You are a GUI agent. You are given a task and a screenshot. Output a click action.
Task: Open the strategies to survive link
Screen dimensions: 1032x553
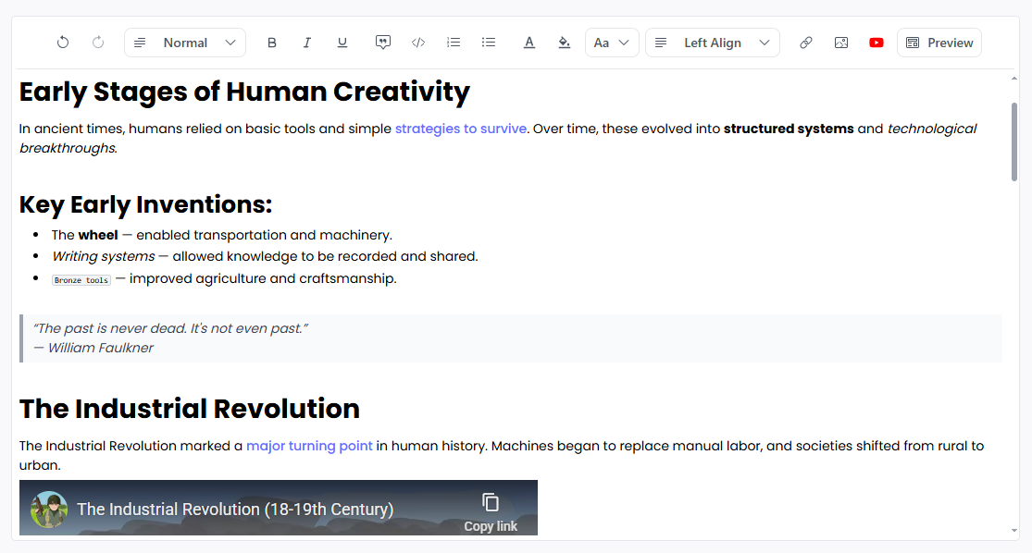coord(460,129)
